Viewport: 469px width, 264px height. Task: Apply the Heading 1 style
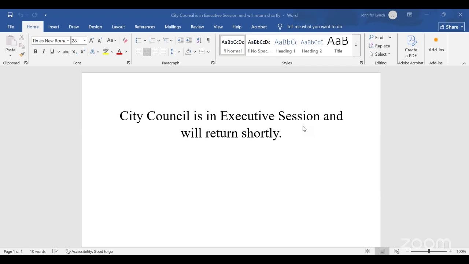point(285,45)
